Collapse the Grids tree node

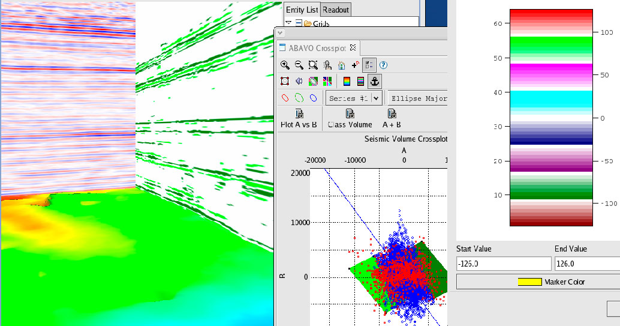pos(289,23)
